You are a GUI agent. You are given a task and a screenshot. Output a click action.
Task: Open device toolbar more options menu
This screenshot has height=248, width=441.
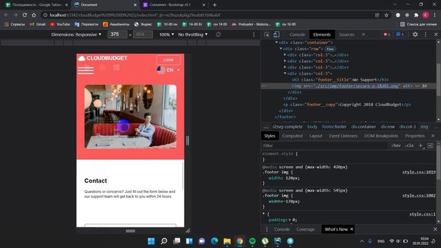point(254,34)
